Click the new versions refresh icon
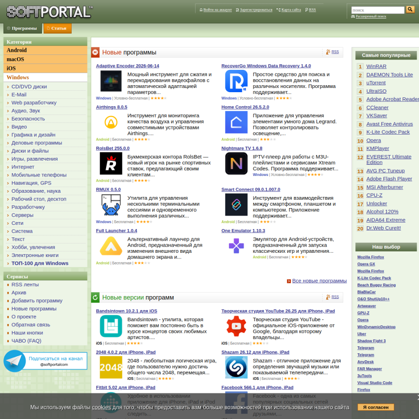This screenshot has height=419, width=419. pos(95,297)
